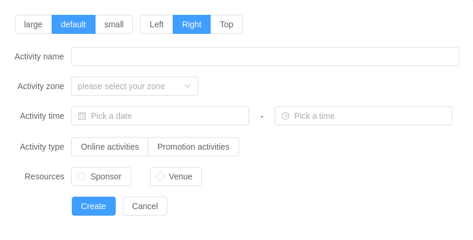The image size is (473, 240).
Task: Set label alignment to Top
Action: 227,24
